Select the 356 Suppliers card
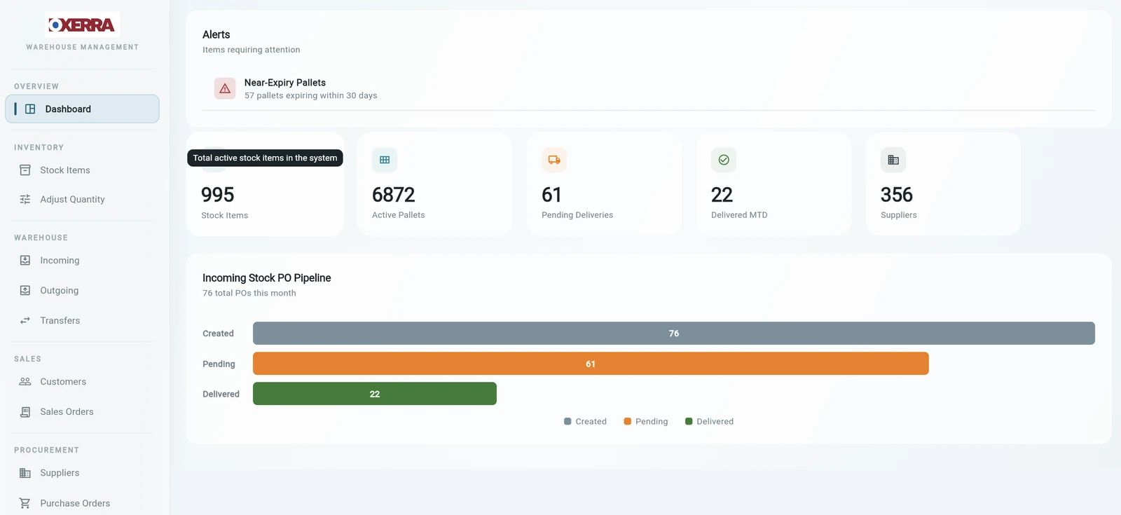1121x515 pixels. tap(943, 184)
